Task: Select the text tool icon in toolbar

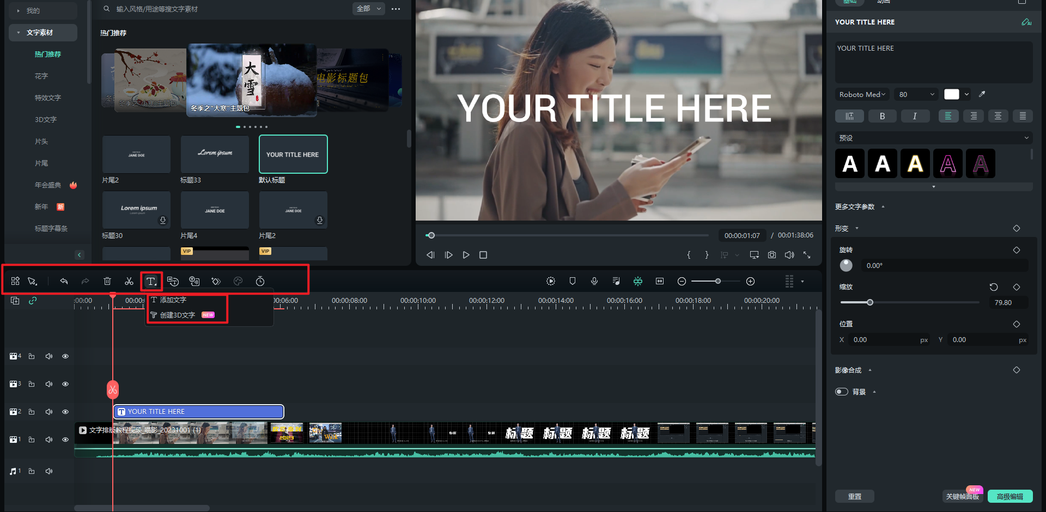Action: [151, 281]
